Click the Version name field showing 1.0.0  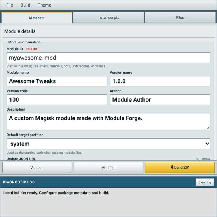[x=160, y=81]
